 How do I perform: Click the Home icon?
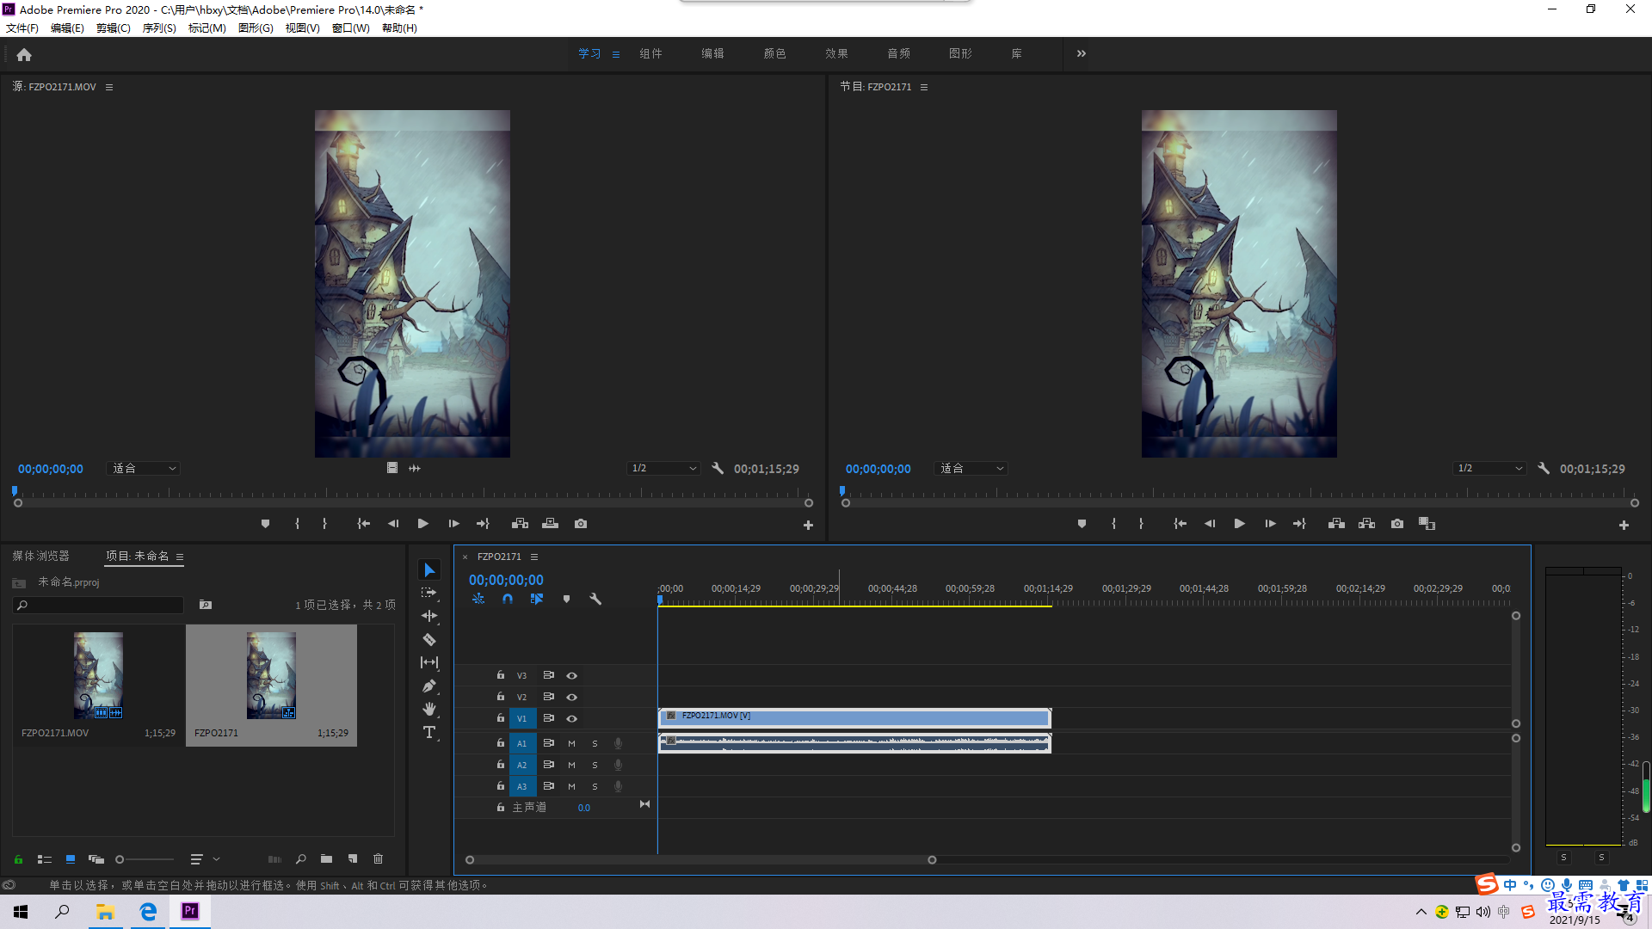(x=24, y=55)
